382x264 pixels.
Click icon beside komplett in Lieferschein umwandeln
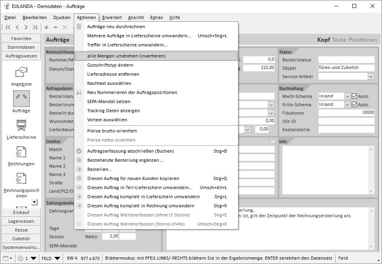[79, 197]
